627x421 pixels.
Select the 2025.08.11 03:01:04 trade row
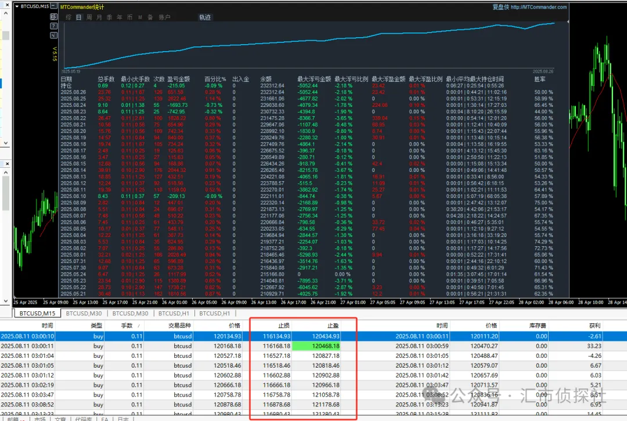tap(28, 355)
